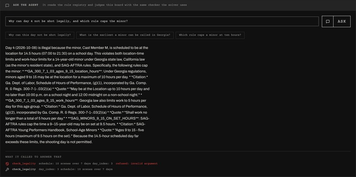Click the answer's opening line "Day 4 (2026-10-08) is illegal"

pyautogui.click(x=28, y=48)
